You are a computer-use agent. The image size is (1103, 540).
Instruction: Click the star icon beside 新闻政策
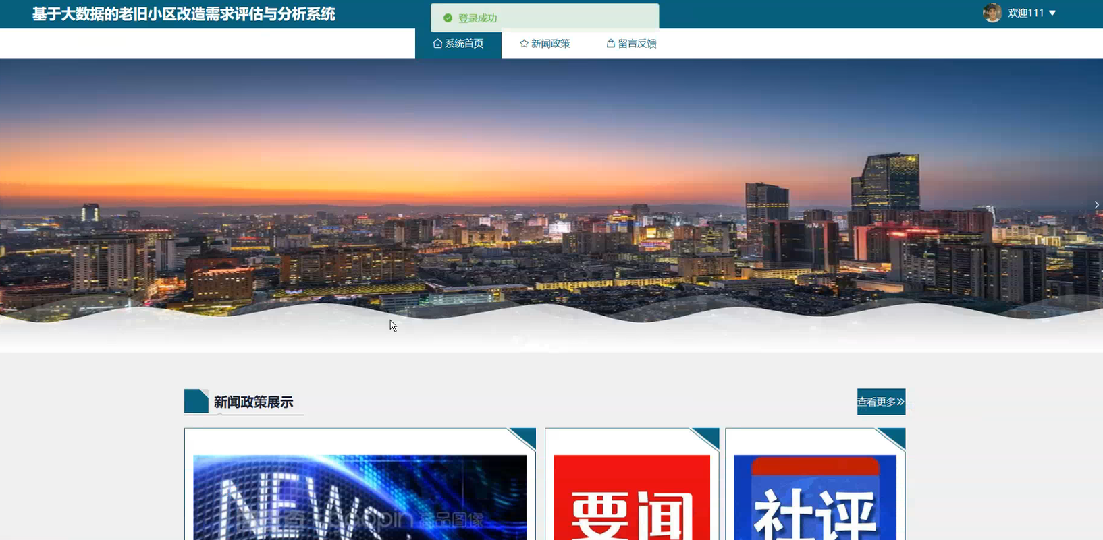524,44
